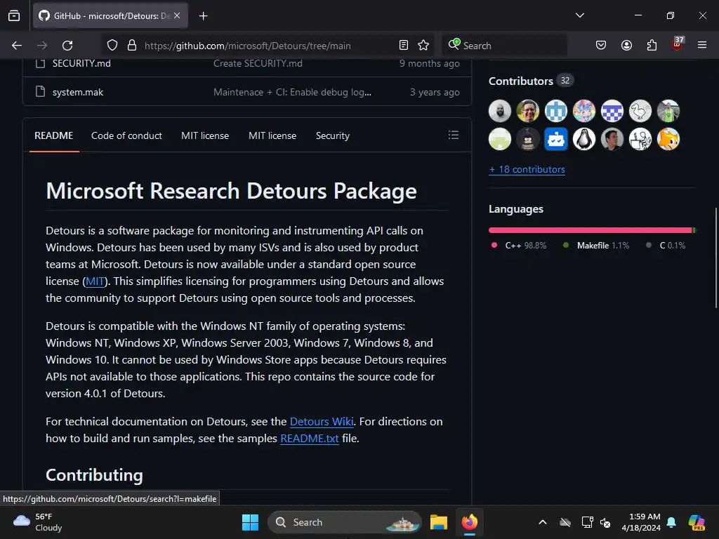Save page to Pocket

(601, 46)
